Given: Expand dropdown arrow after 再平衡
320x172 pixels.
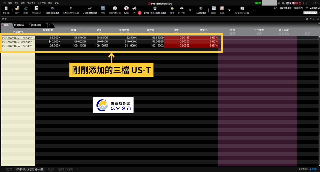Looking at the screenshot, I should pyautogui.click(x=190, y=10).
